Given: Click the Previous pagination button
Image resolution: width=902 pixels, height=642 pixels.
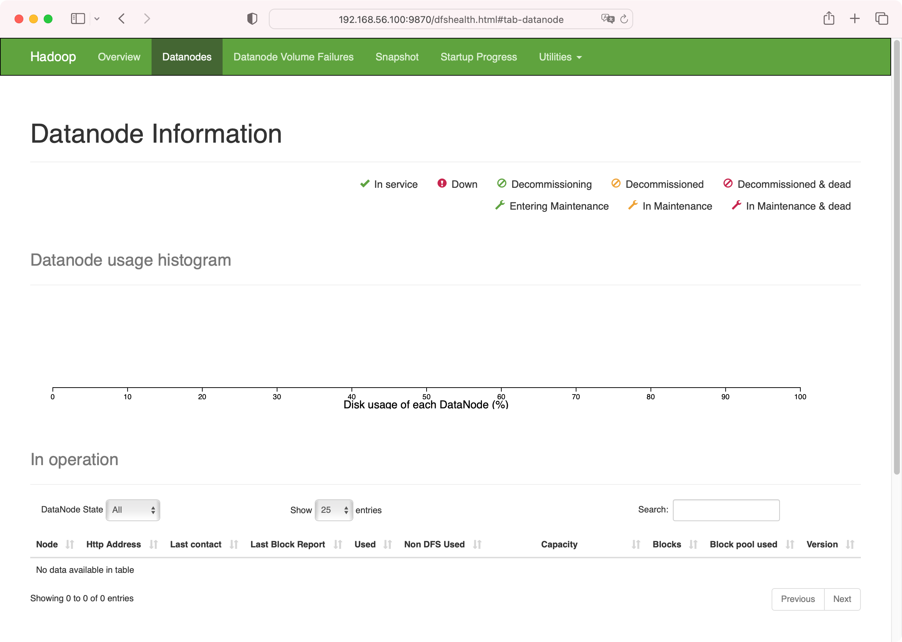Looking at the screenshot, I should (797, 599).
